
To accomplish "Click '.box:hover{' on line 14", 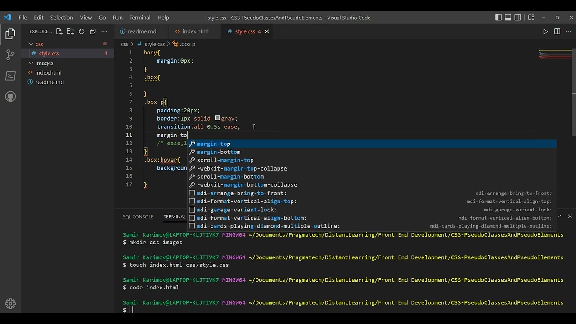I will pos(162,160).
